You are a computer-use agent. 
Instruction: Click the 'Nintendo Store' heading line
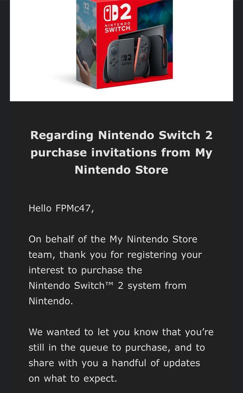click(x=121, y=170)
